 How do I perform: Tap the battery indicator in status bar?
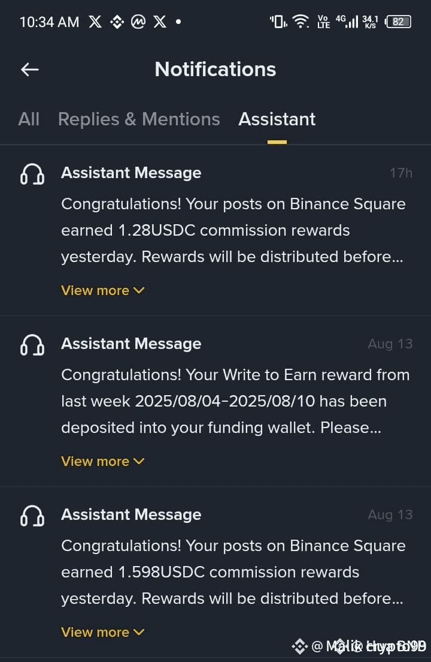[x=398, y=22]
